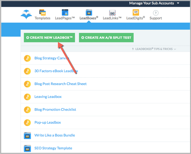Viewport: 191px width, 154px height.
Task: Open the LeadDigits tab label
Action: pyautogui.click(x=136, y=18)
